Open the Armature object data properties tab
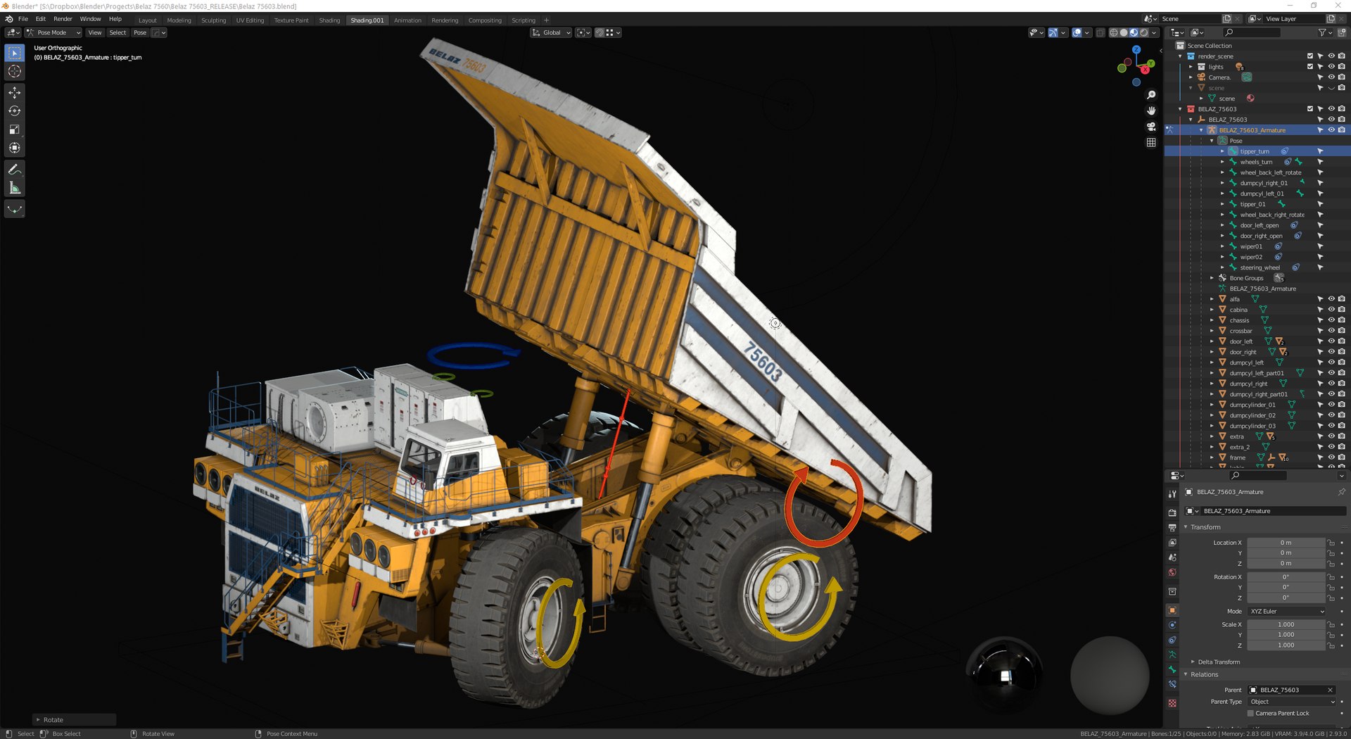Viewport: 1351px width, 739px height. pos(1172,655)
